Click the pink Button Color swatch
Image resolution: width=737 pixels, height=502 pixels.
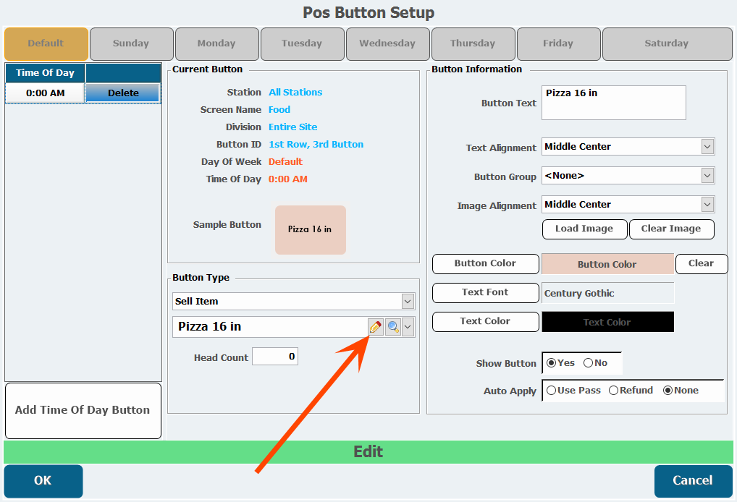(x=607, y=264)
